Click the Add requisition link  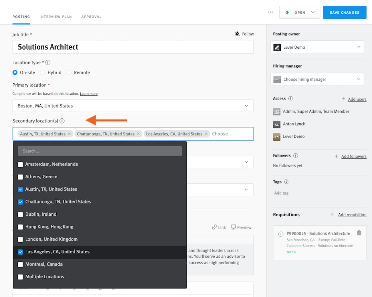pyautogui.click(x=352, y=215)
